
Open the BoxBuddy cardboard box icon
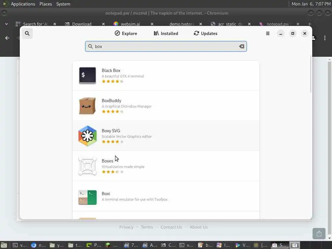click(x=88, y=106)
